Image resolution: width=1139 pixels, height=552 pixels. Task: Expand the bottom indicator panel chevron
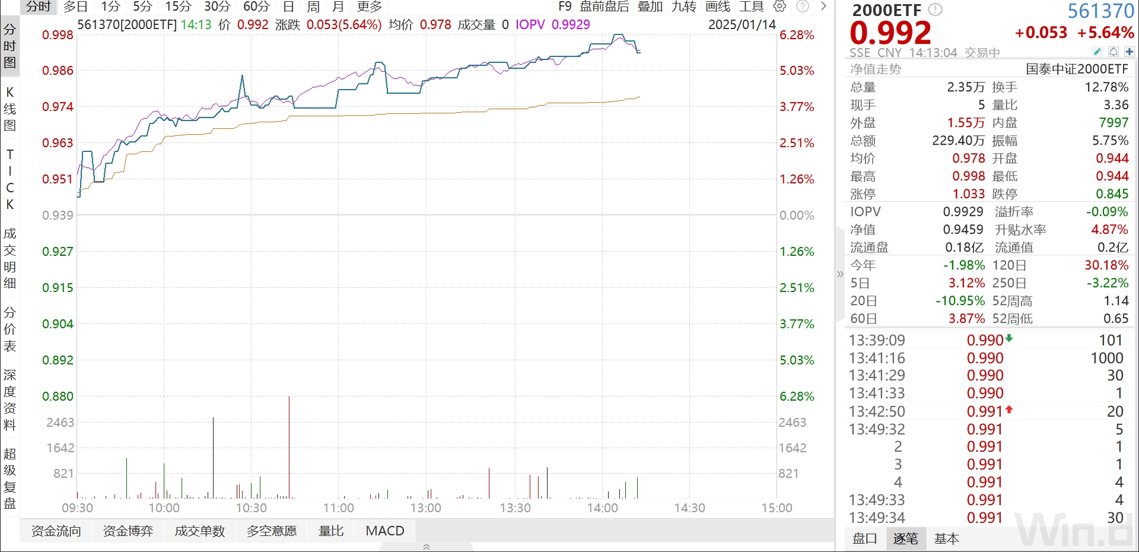pyautogui.click(x=426, y=547)
